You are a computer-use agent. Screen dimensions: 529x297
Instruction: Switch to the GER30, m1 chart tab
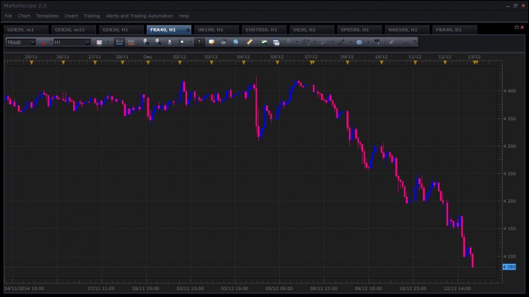click(26, 30)
